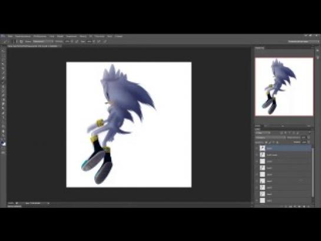Select the Zoom tool
The image size is (321, 241).
3,136
